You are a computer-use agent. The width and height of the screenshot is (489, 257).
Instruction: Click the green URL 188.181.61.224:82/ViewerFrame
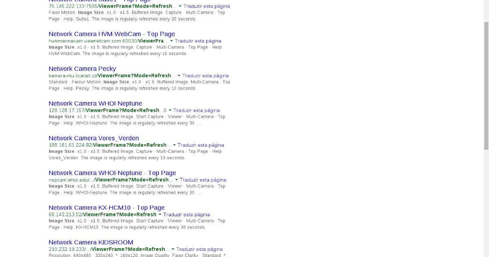110,145
